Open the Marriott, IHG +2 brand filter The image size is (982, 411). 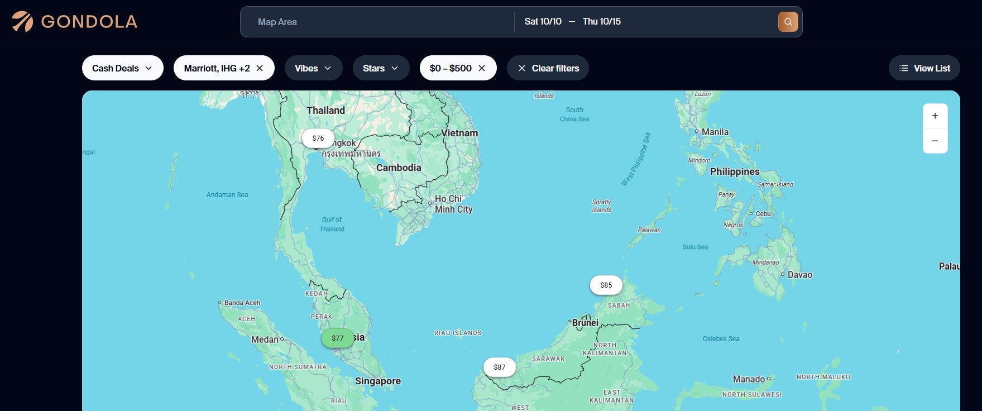pyautogui.click(x=217, y=68)
